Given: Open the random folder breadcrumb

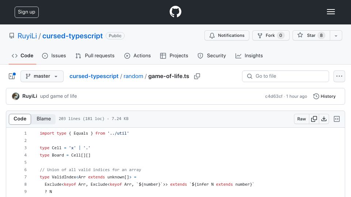Looking at the screenshot, I should (133, 76).
